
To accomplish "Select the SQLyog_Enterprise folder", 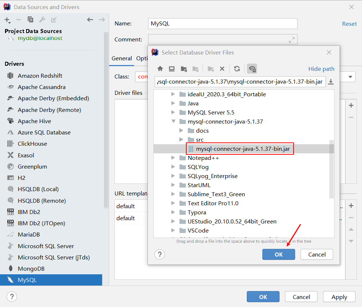I will [x=213, y=176].
